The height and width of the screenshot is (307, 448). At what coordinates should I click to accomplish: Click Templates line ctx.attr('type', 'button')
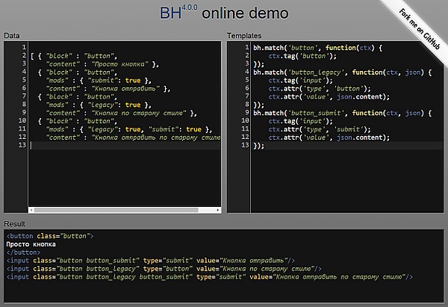[x=320, y=89]
